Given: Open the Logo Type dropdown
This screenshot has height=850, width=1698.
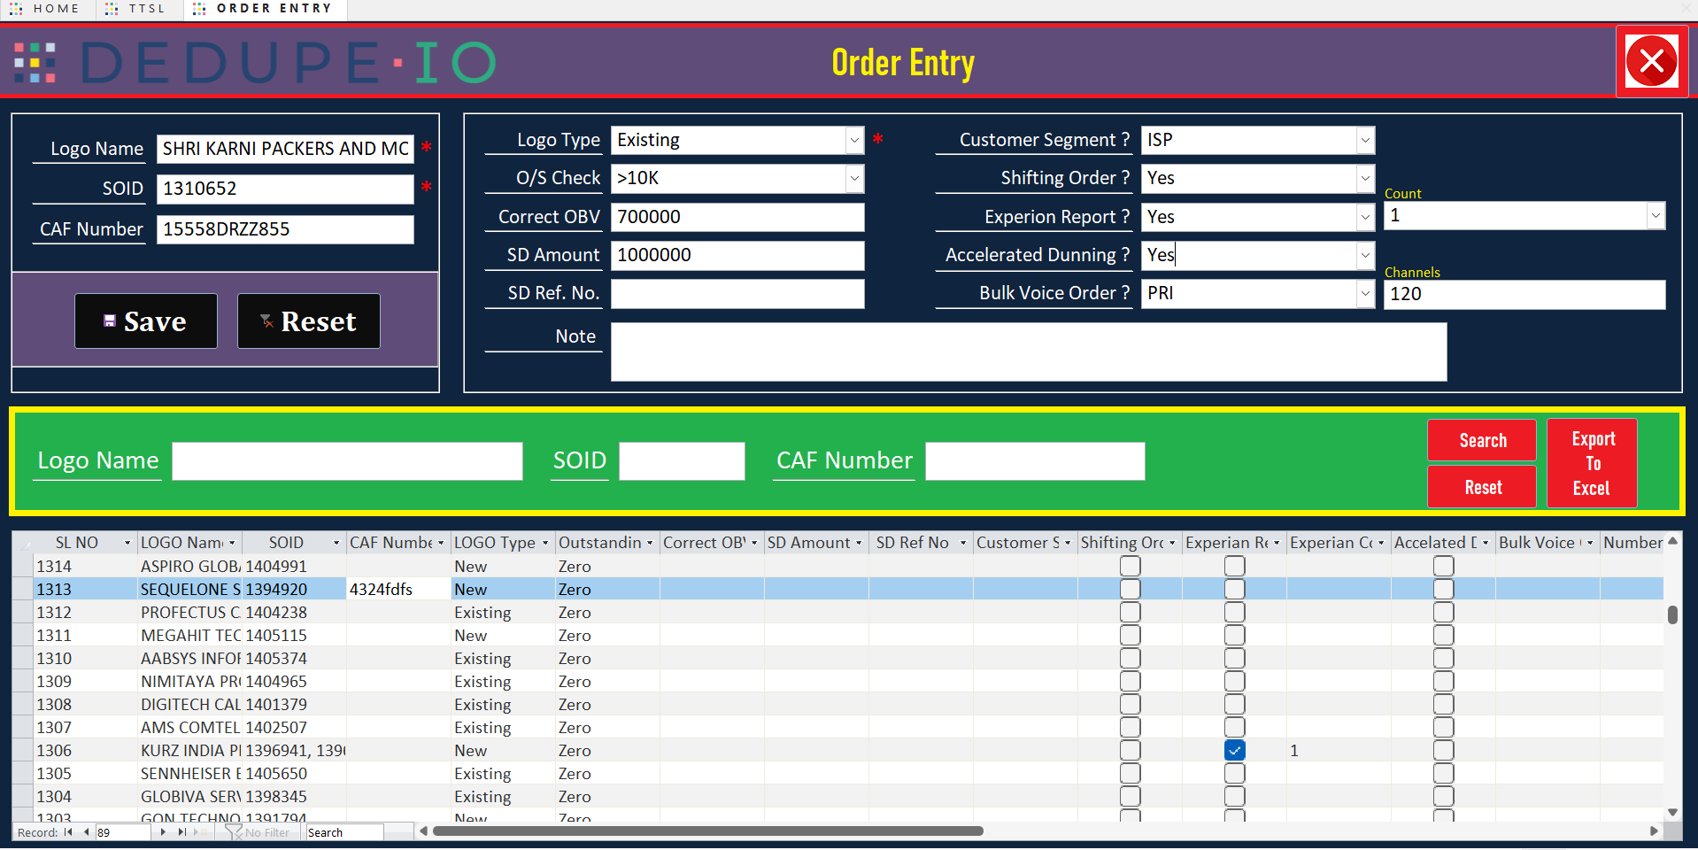Looking at the screenshot, I should (x=853, y=140).
